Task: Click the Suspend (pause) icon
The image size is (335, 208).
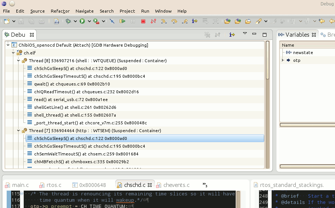Action: point(133,21)
